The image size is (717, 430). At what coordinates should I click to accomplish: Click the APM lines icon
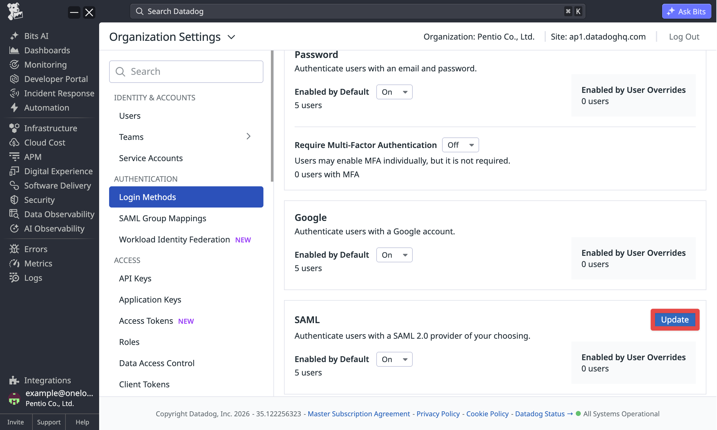click(14, 157)
